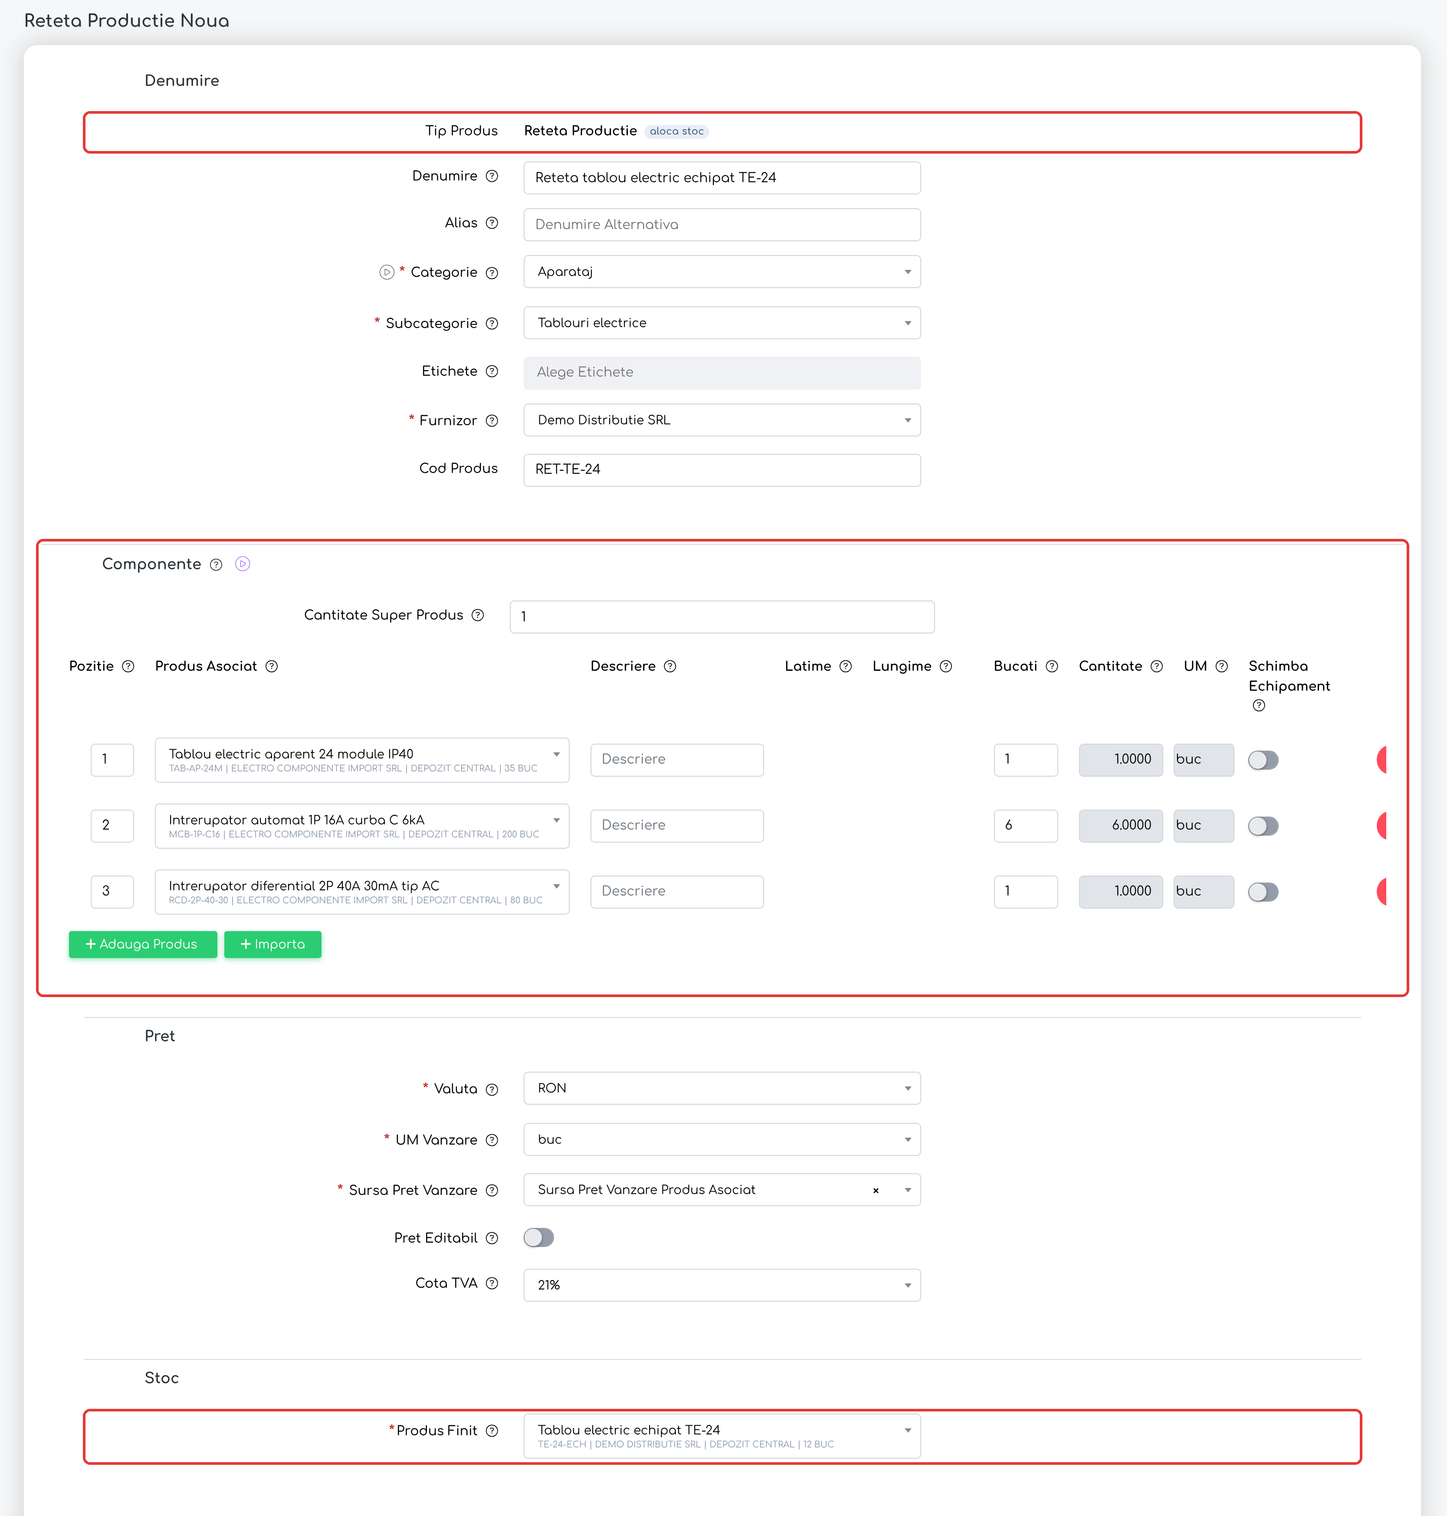The image size is (1447, 1516).
Task: Expand the Cota TVA 21% dropdown
Action: (x=722, y=1285)
